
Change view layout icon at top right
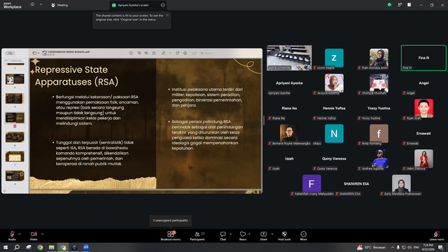coord(409,5)
